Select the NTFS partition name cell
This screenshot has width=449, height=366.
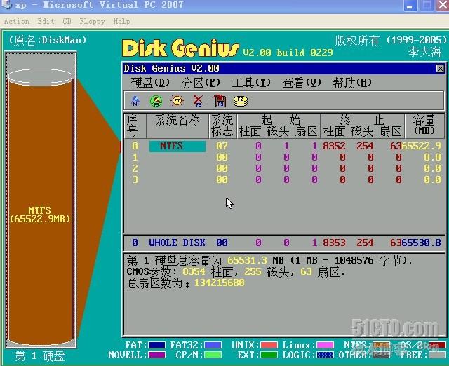[177, 147]
